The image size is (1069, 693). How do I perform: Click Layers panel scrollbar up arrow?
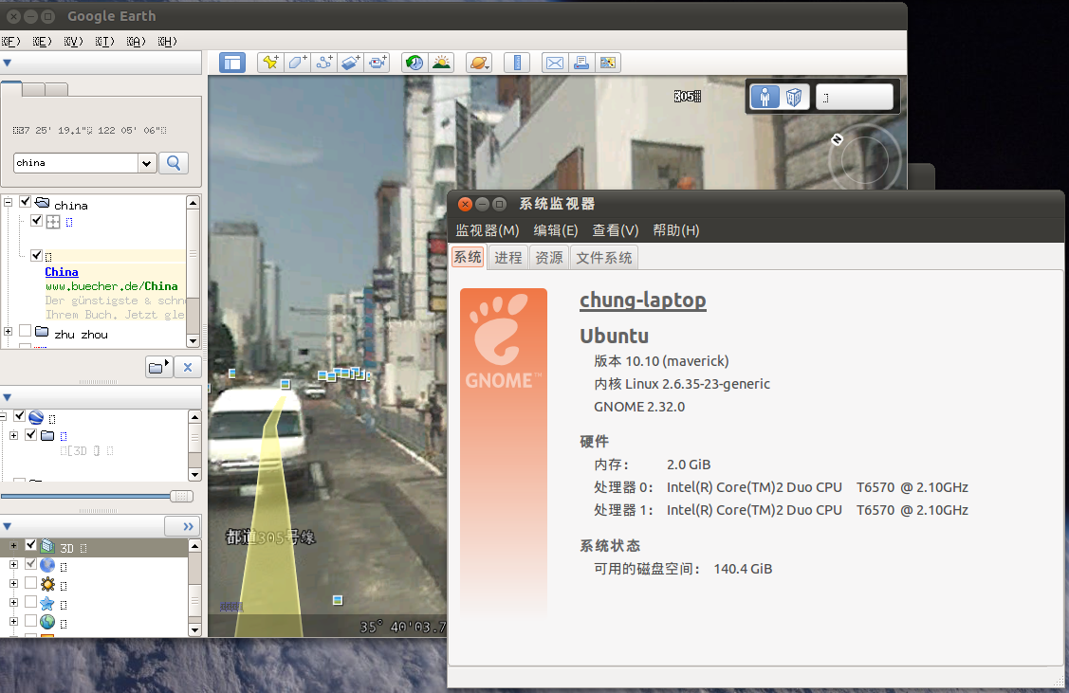point(194,546)
